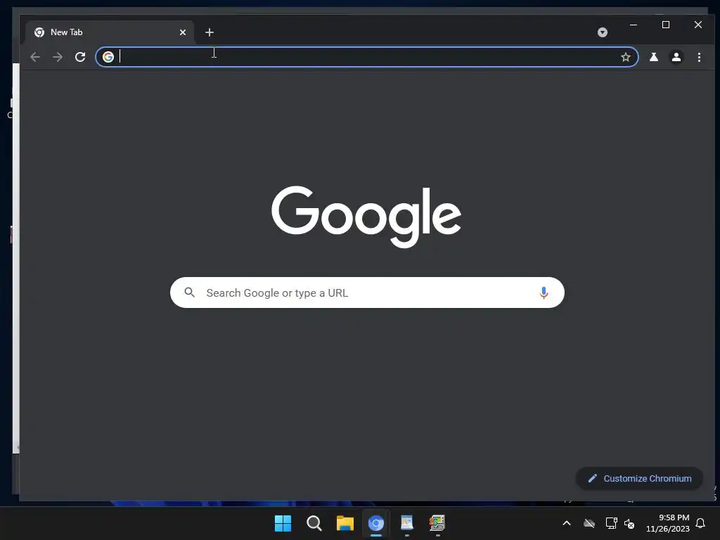Open File Explorer from taskbar
Screen dimensions: 720x540
click(345, 523)
